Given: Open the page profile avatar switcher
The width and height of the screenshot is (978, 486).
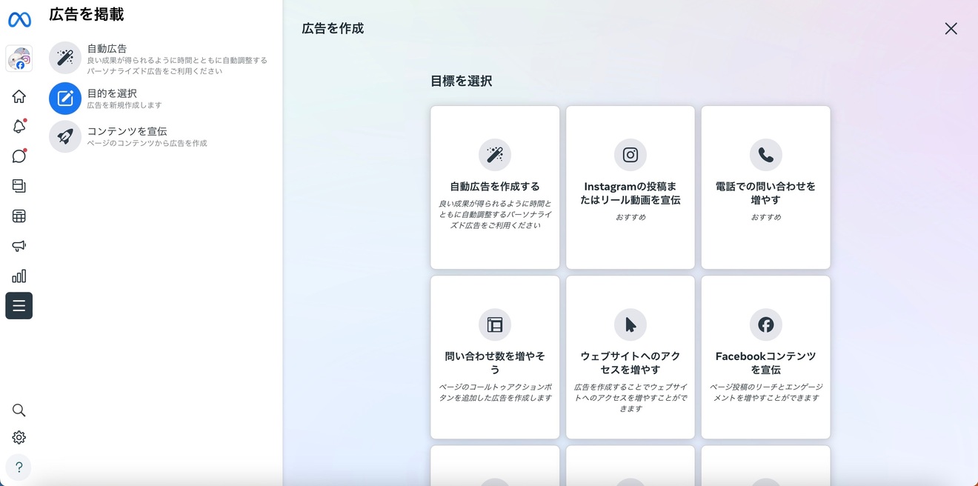Looking at the screenshot, I should (x=19, y=59).
